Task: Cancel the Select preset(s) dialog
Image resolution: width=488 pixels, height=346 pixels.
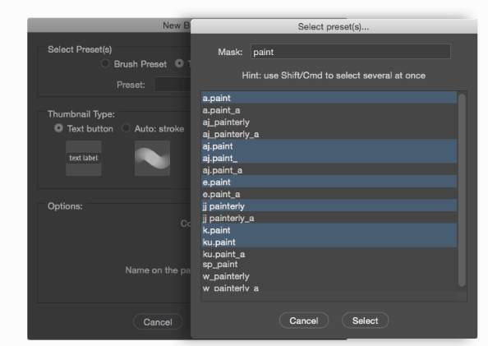Action: tap(304, 321)
